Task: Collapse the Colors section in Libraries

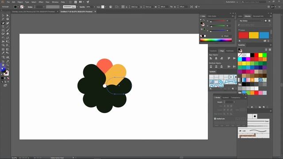Action: pyautogui.click(x=239, y=30)
